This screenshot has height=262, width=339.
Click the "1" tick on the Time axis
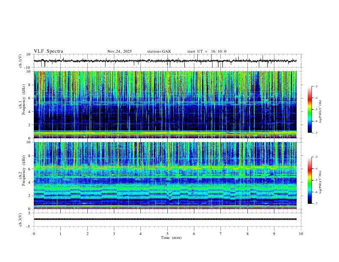tap(60, 234)
